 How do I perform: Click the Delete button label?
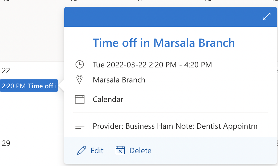(x=140, y=151)
